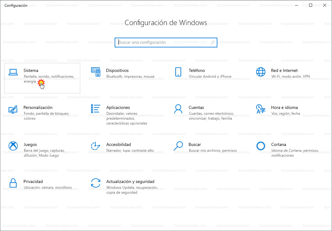Viewport: 332px width, 231px height.
Task: Click the Cuentas person icon
Action: 178,109
